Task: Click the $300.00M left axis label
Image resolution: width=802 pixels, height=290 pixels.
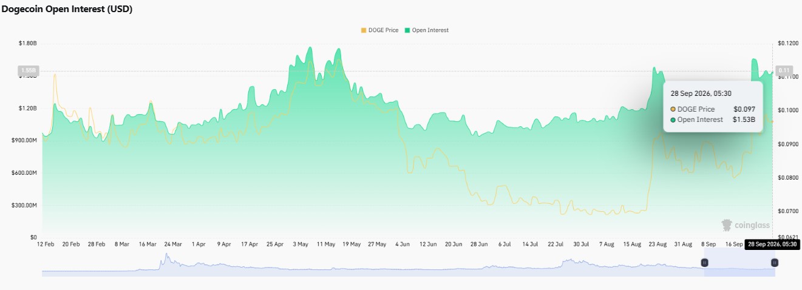Action: 24,205
